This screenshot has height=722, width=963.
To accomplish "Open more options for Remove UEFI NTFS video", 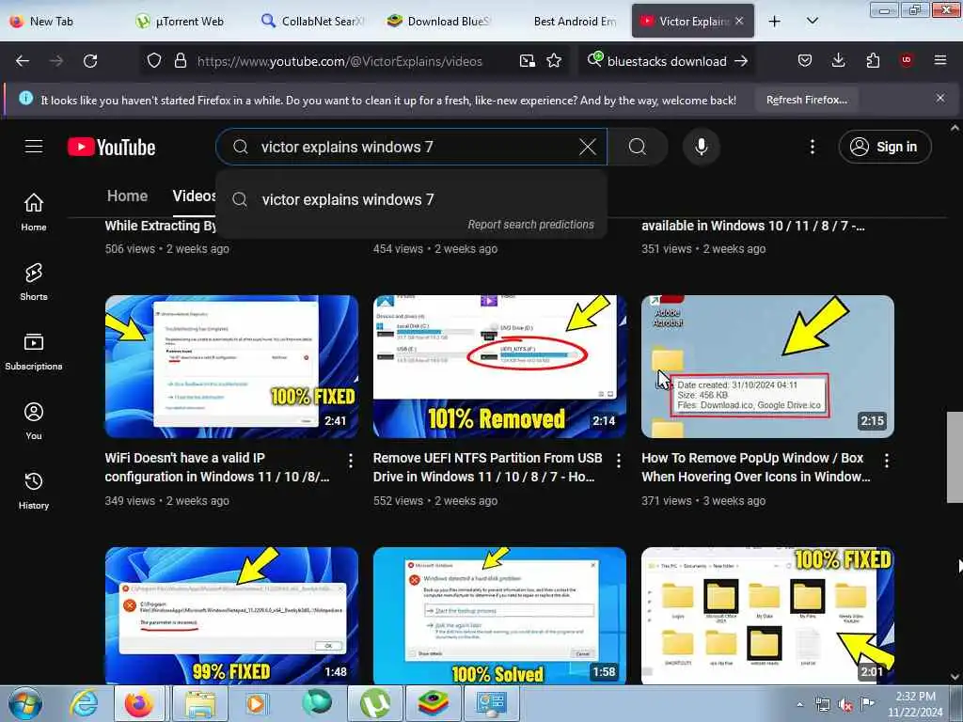I will [x=619, y=461].
